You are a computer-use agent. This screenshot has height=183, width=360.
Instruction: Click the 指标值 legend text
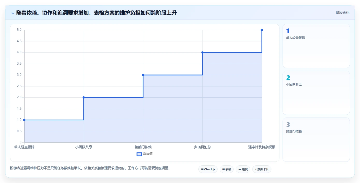click(x=148, y=154)
